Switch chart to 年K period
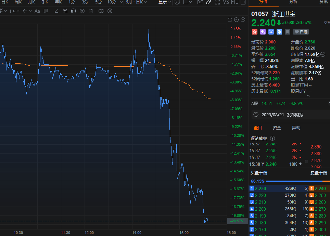 58,2
